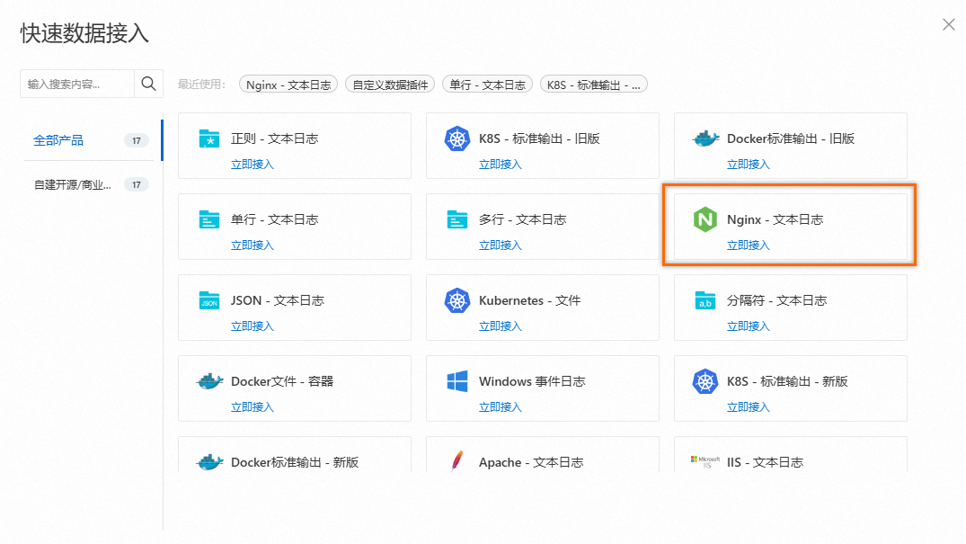
Task: Click 立即接入 under Kubernetes - 文件
Action: pyautogui.click(x=501, y=326)
